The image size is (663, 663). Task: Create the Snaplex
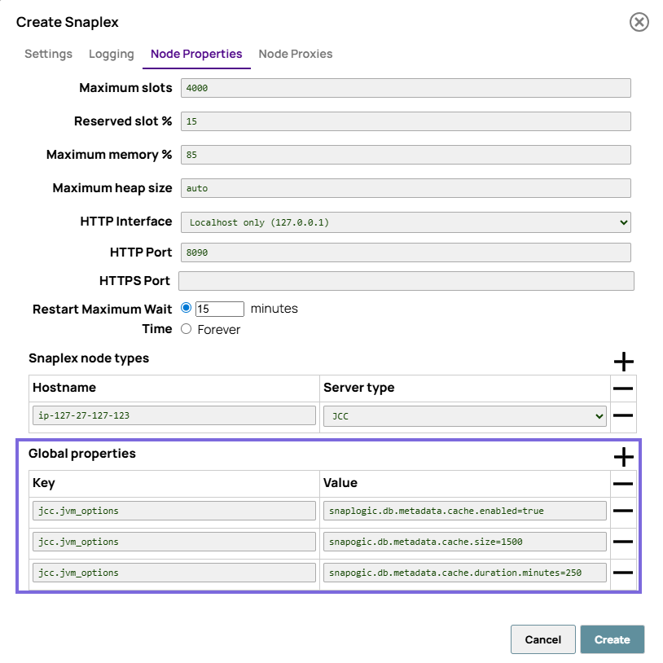[x=612, y=639]
